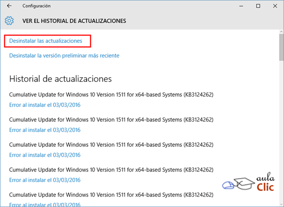This screenshot has height=207, width=284.
Task: Select the first Cumulative Update KB3124262 entry
Action: coord(111,95)
